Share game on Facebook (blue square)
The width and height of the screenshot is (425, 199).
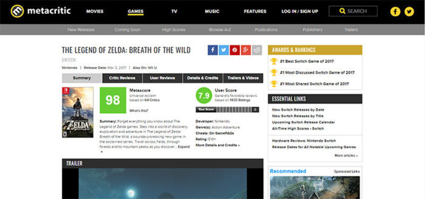[213, 50]
